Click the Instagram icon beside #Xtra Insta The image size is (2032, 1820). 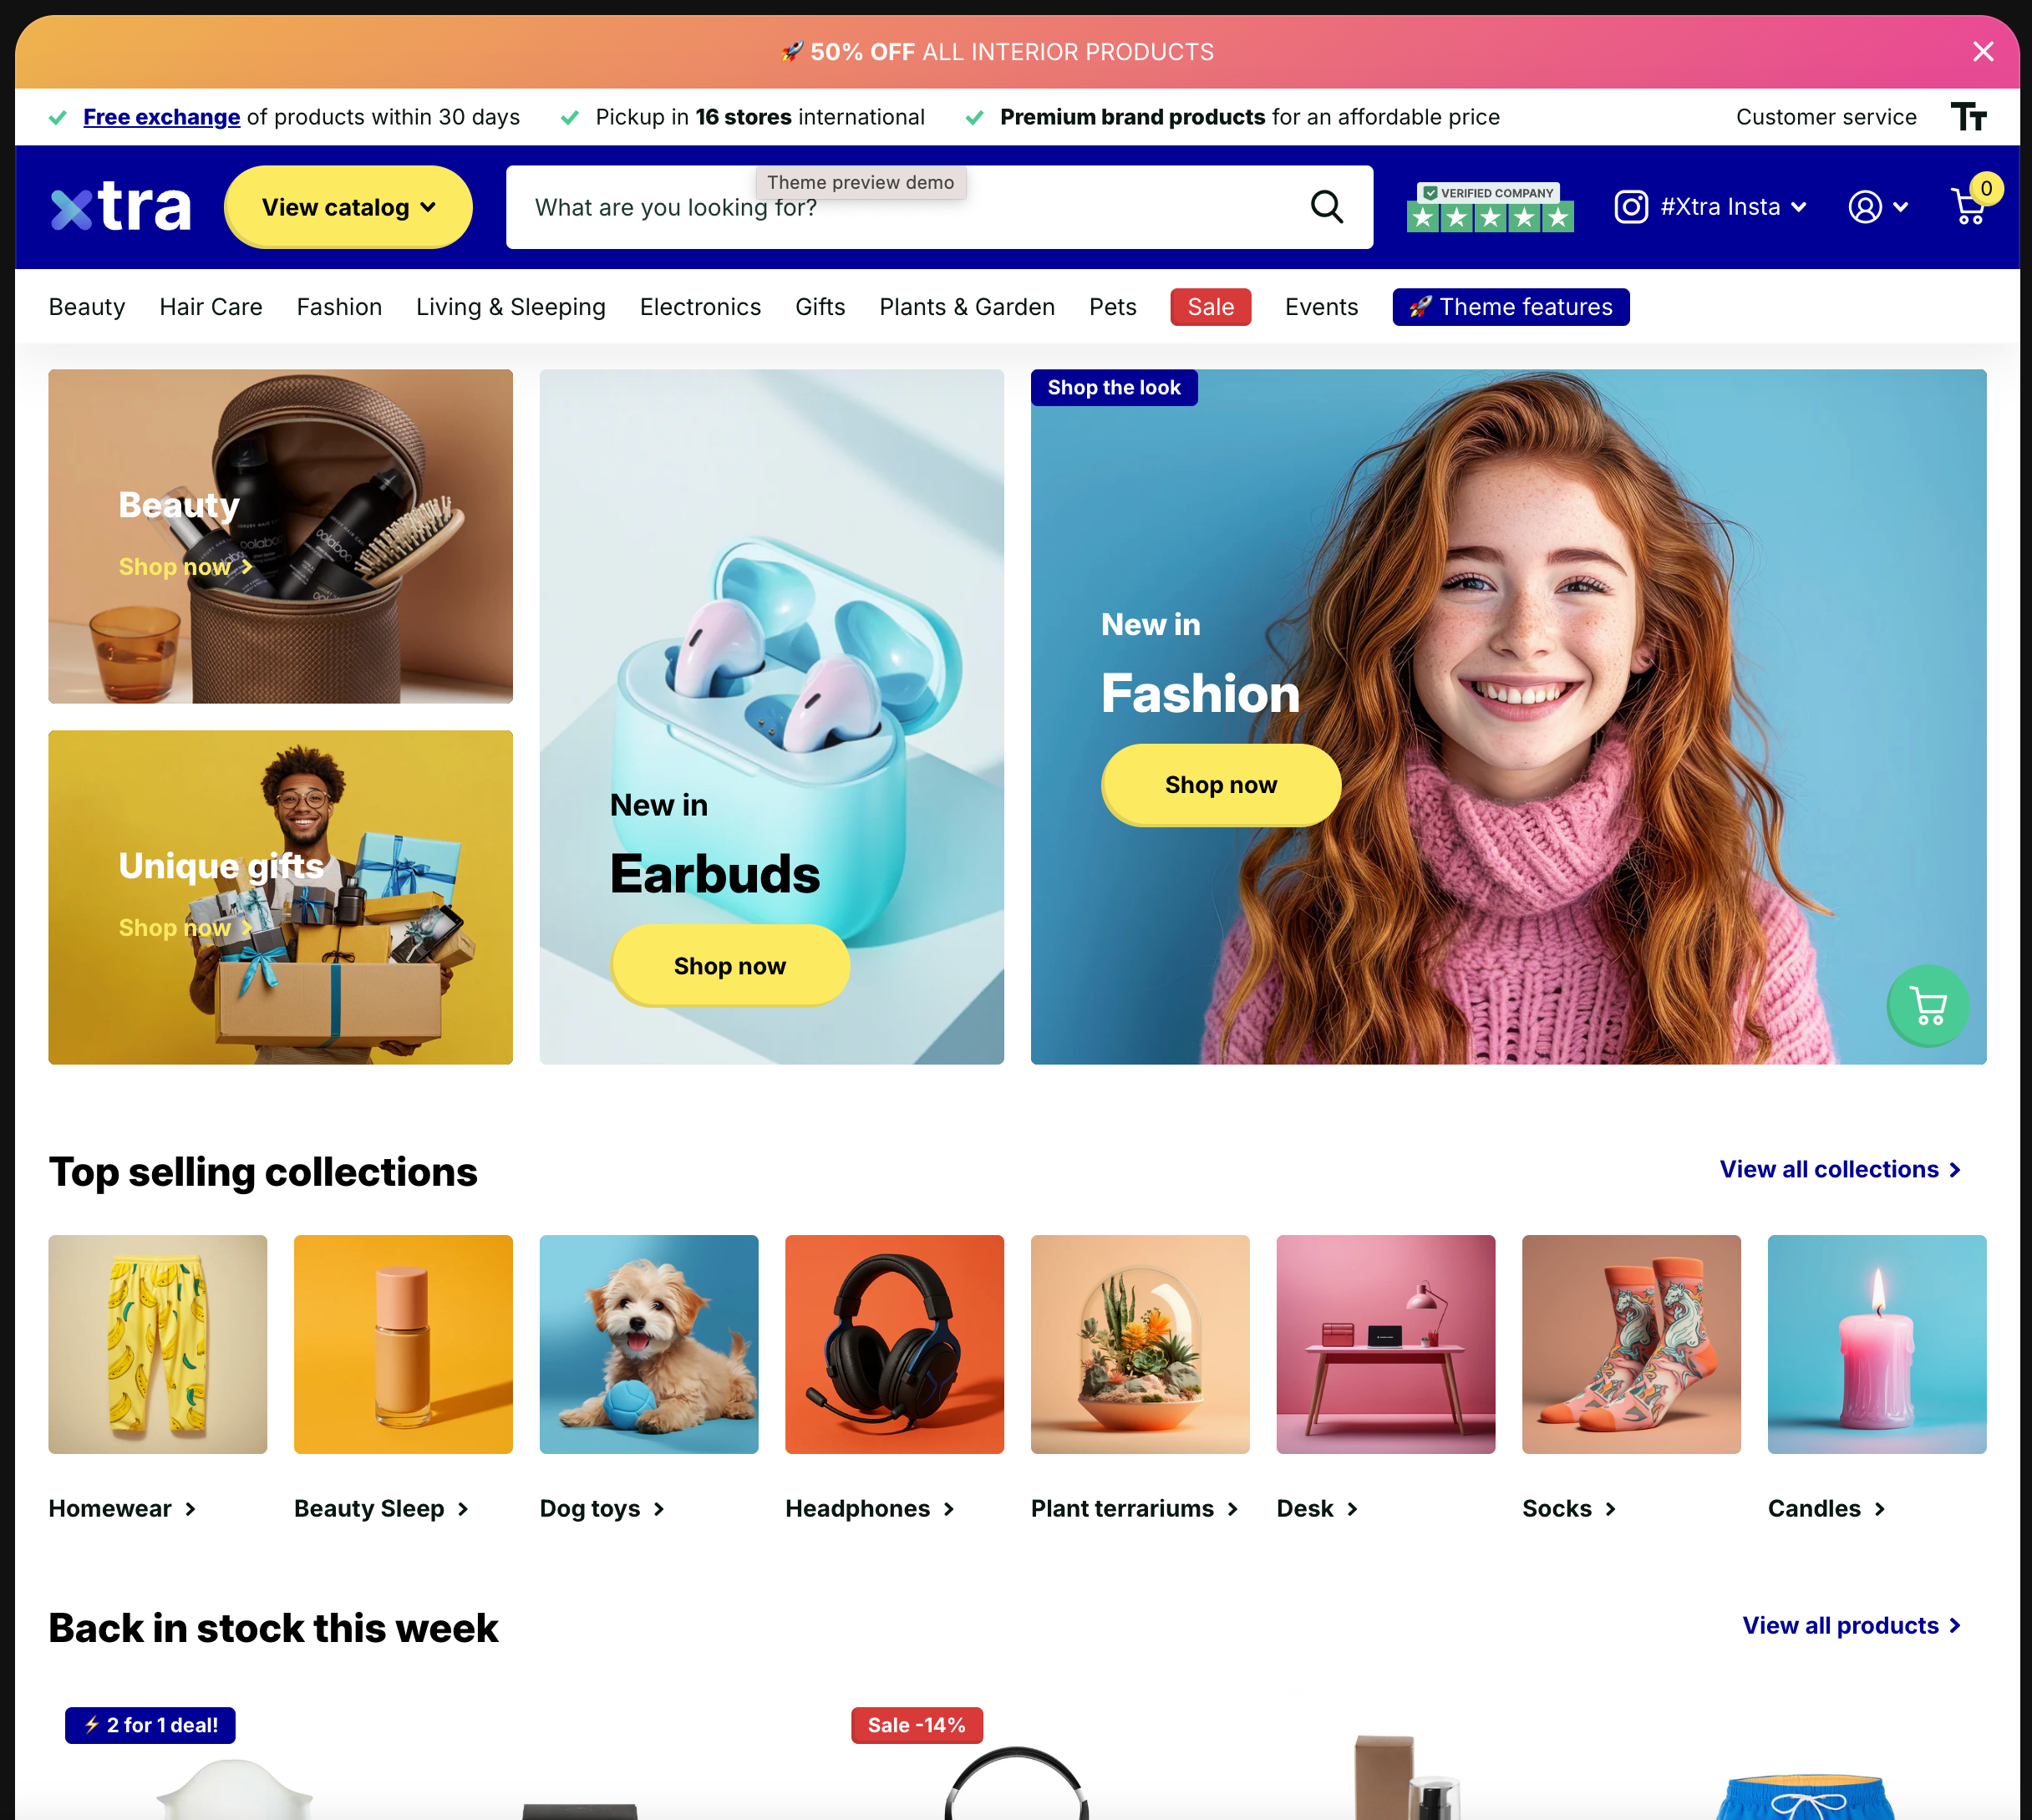pos(1631,207)
